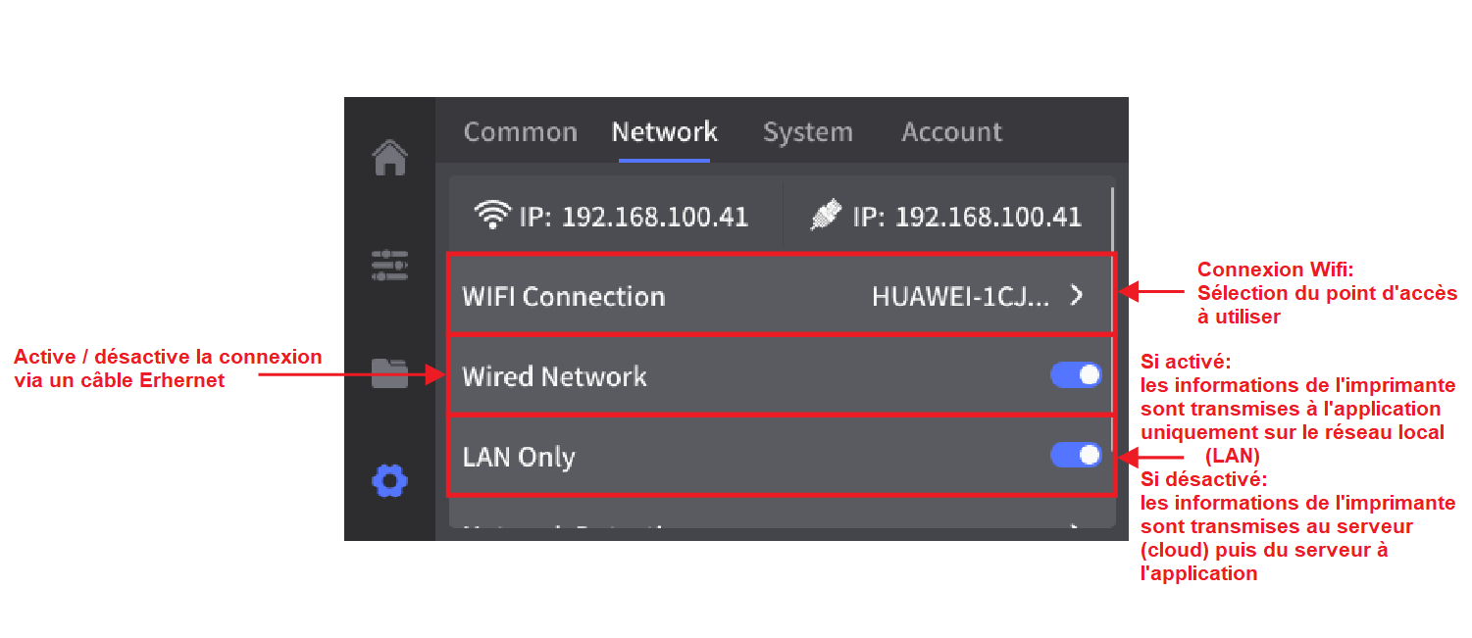This screenshot has height=638, width=1472.
Task: Click the blue settings gear icon
Action: tap(389, 480)
